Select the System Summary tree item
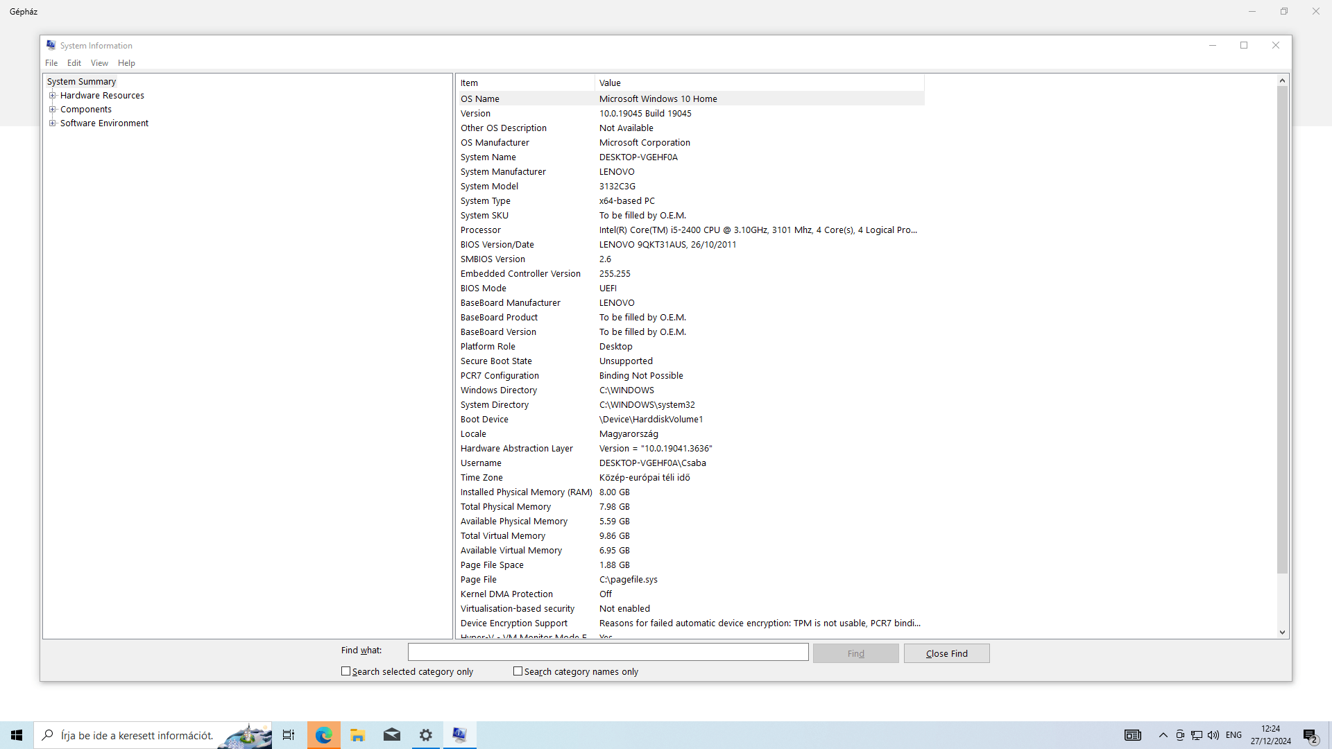The image size is (1332, 749). [81, 82]
